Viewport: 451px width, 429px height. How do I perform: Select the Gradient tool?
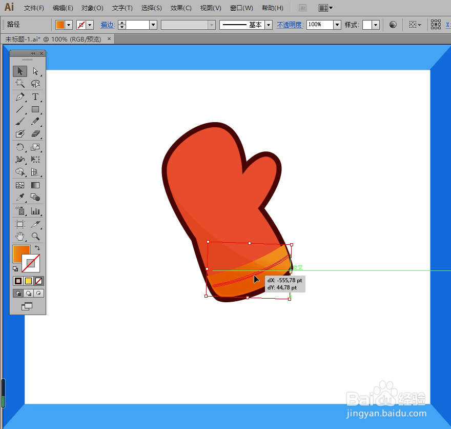tap(35, 185)
